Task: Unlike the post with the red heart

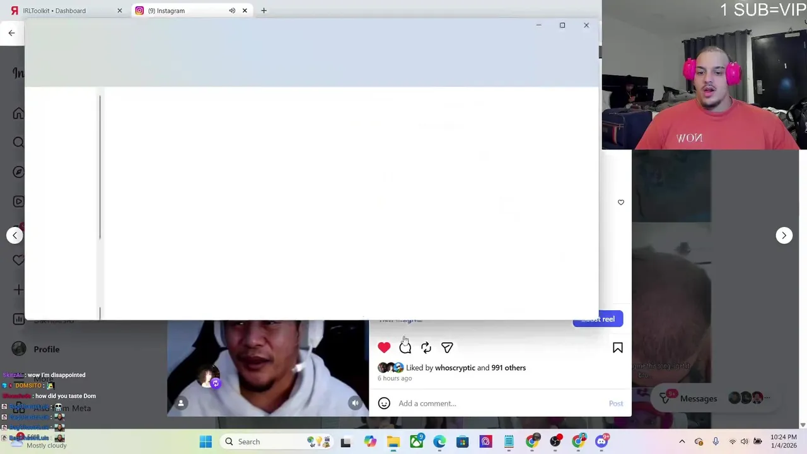Action: click(x=384, y=347)
